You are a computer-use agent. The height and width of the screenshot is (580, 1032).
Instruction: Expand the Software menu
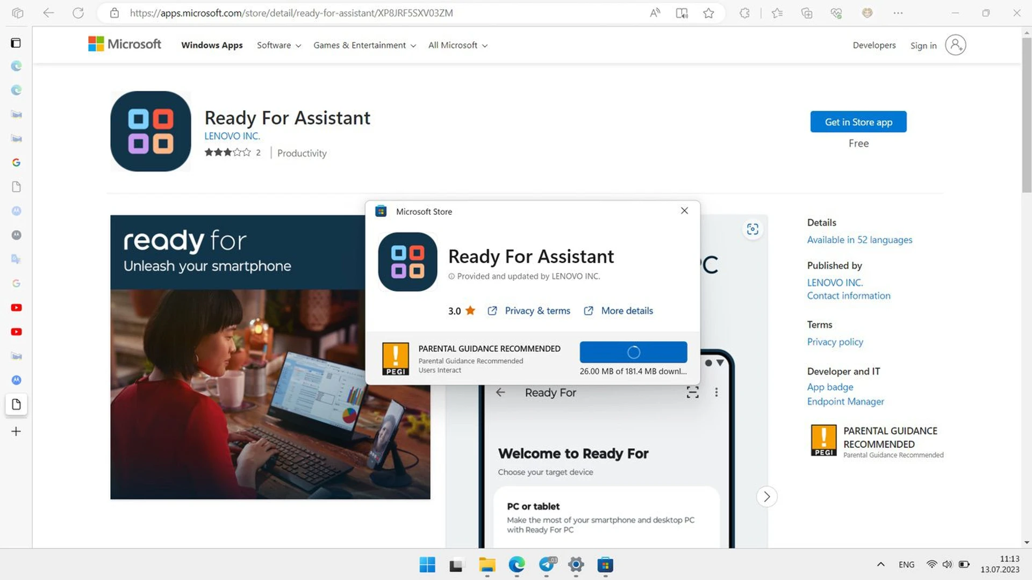pyautogui.click(x=278, y=45)
